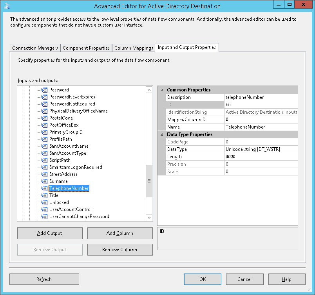Open the Component Properties tab
Viewport: 315px width, 295px height.
click(x=86, y=48)
